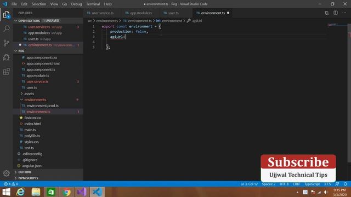This screenshot has height=197, width=351.
Task: Open the Help menu
Action: click(107, 4)
